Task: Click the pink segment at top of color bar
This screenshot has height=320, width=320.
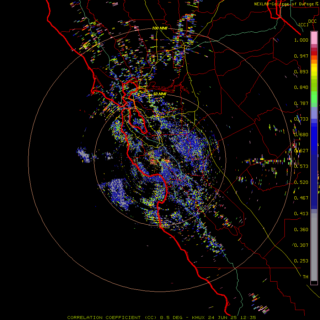Action: tap(314, 38)
